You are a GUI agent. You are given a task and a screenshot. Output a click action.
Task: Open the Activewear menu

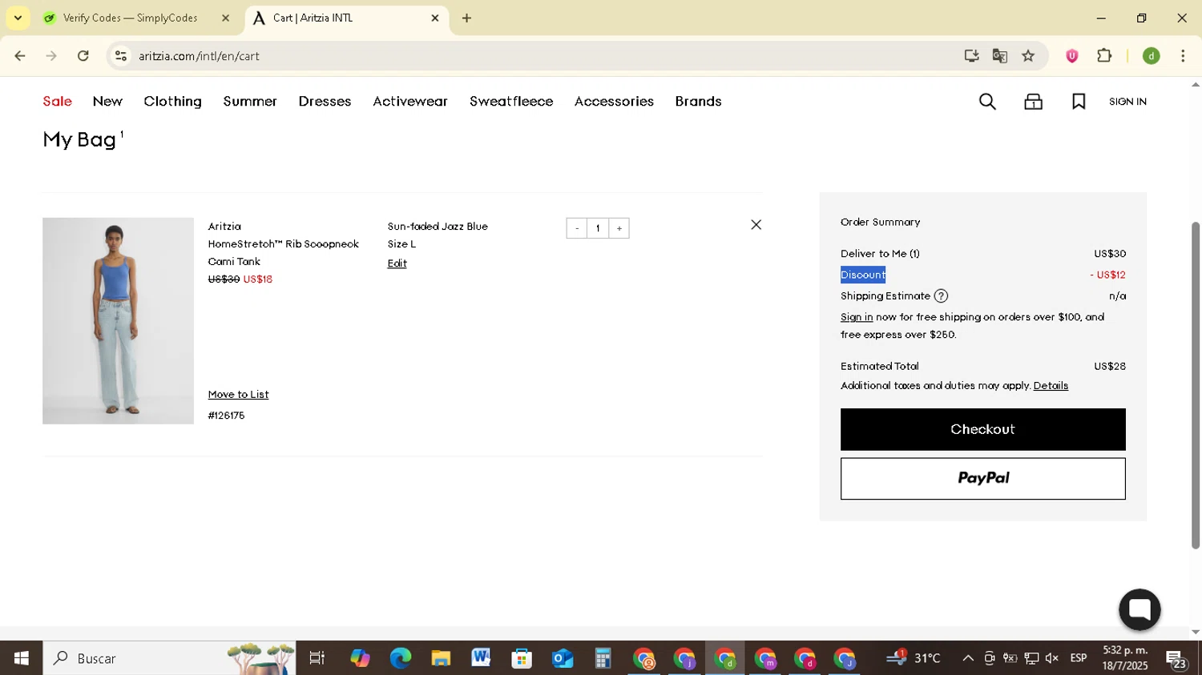410,102
